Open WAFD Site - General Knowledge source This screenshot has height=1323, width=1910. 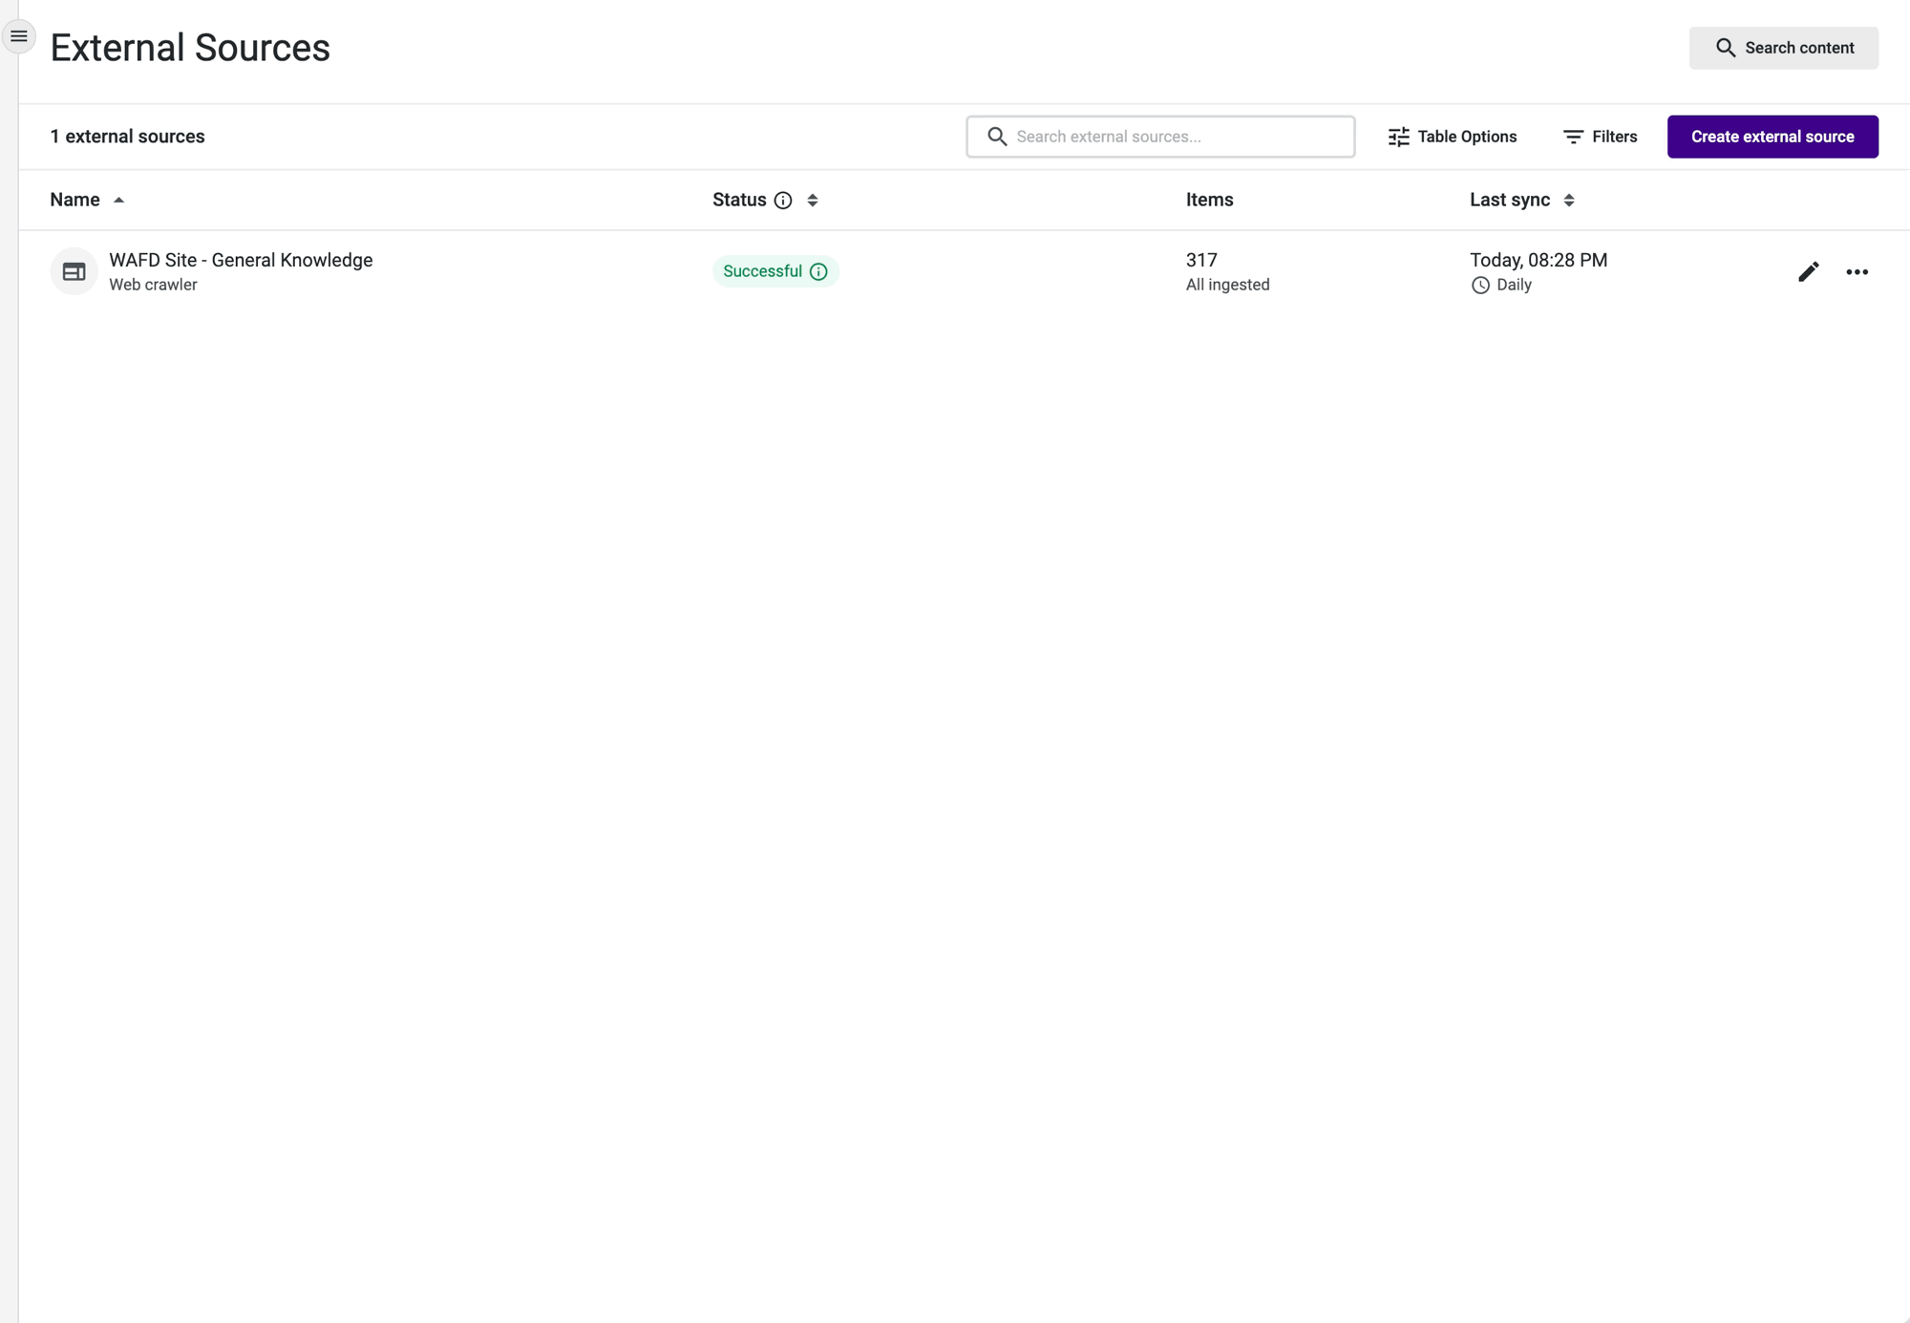click(x=241, y=260)
